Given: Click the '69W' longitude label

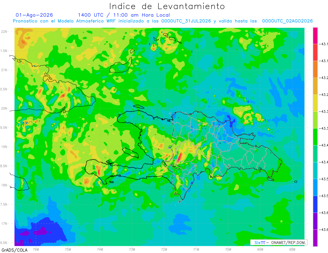Looking at the screenshot, I should click(x=260, y=249).
